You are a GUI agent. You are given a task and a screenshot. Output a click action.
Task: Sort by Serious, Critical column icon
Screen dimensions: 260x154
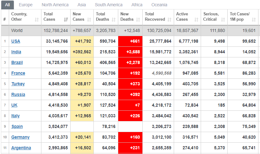[x=223, y=19]
